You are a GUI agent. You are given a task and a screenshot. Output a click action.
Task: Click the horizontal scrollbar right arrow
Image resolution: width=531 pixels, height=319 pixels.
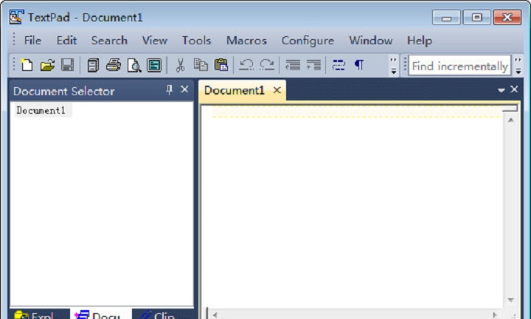494,315
